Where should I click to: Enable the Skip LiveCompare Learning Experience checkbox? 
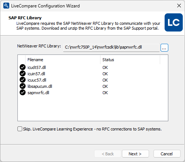tap(20, 129)
